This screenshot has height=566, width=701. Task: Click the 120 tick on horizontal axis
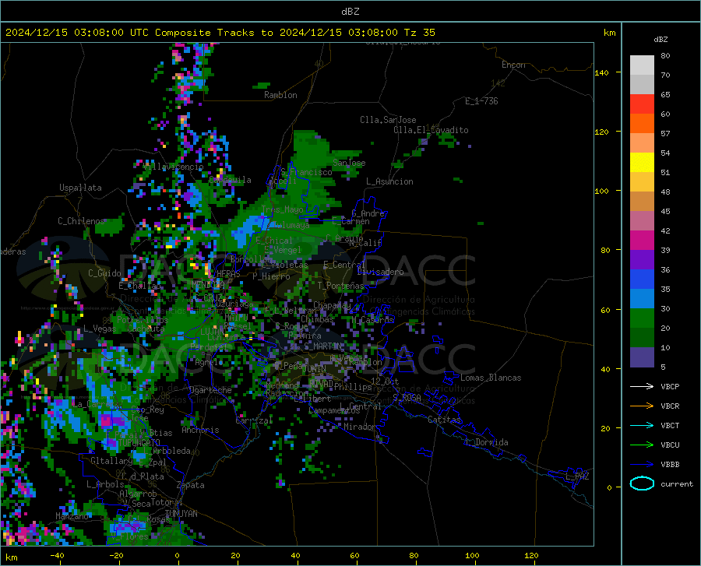tap(531, 556)
